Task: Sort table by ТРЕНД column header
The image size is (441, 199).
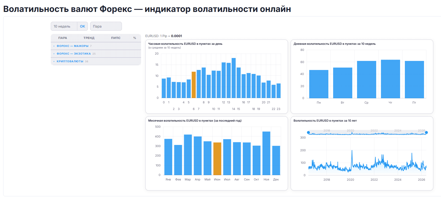Action: [x=89, y=38]
